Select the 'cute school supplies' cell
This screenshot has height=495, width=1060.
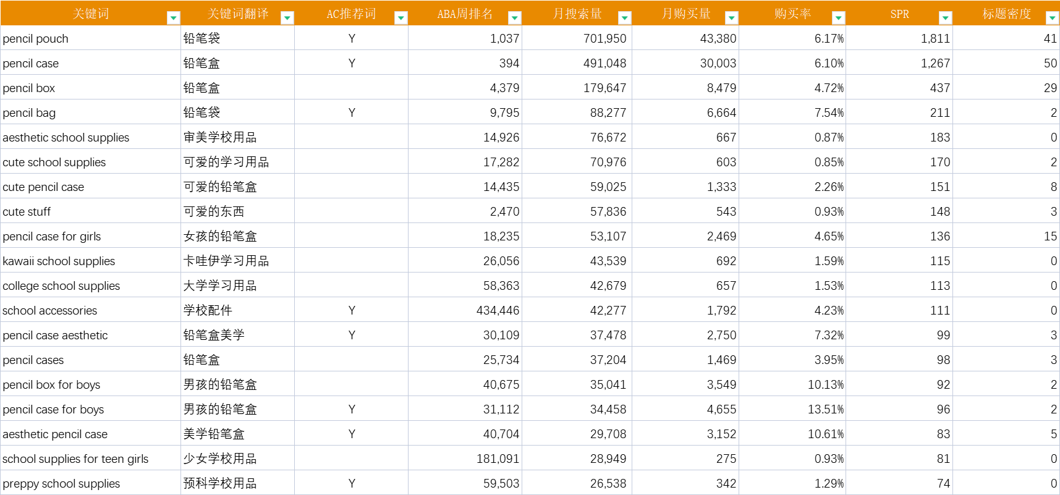click(91, 162)
